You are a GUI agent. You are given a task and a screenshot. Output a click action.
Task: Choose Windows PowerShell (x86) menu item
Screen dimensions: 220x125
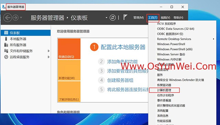click(x=182, y=49)
